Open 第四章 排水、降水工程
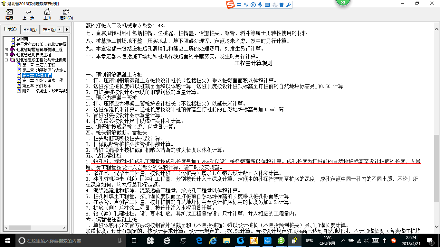The image size is (440, 247). tap(43, 80)
